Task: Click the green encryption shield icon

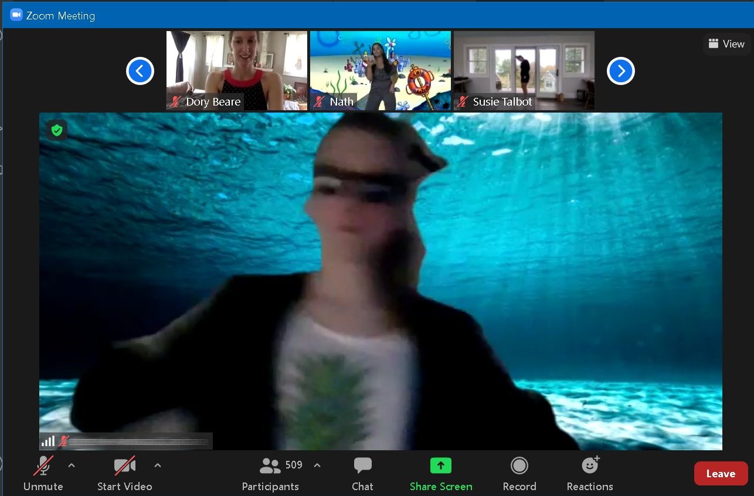Action: (x=57, y=130)
